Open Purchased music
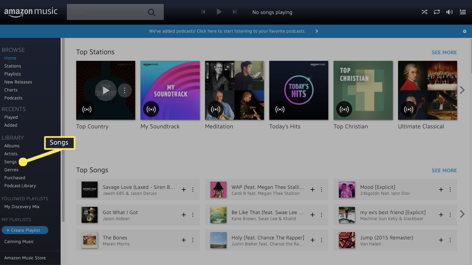The width and height of the screenshot is (472, 265). [15, 178]
